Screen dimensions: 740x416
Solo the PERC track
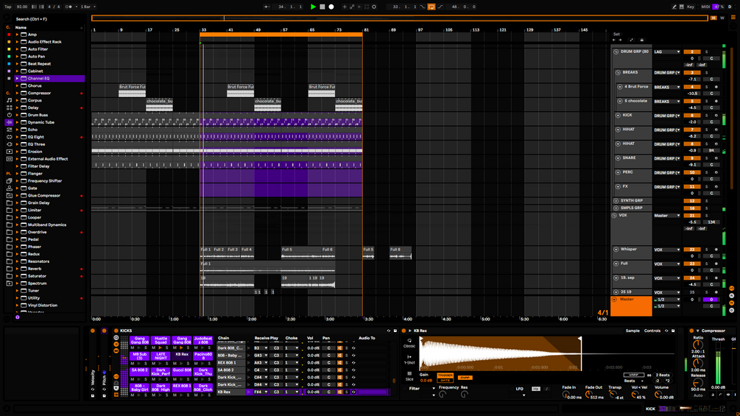point(706,172)
